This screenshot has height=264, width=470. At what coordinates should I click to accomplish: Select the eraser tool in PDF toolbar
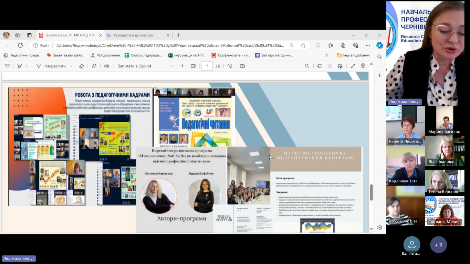[x=81, y=66]
